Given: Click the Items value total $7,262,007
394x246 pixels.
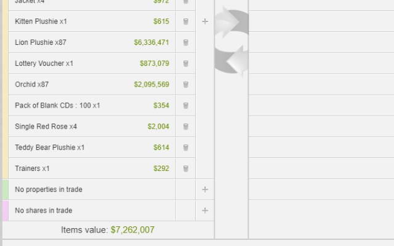Looking at the screenshot, I should click(x=132, y=230).
